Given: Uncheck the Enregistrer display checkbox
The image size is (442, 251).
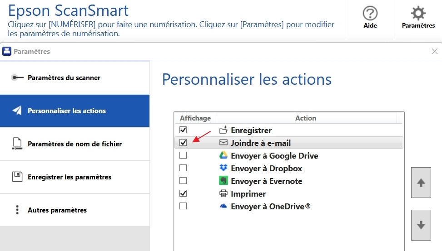Looking at the screenshot, I should point(183,130).
